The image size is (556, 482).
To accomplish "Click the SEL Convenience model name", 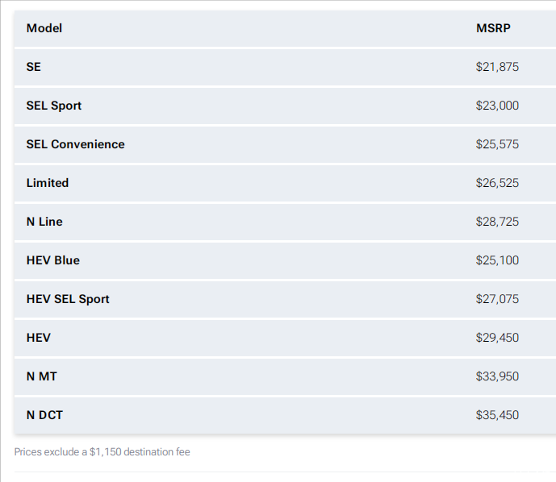I will coord(76,144).
